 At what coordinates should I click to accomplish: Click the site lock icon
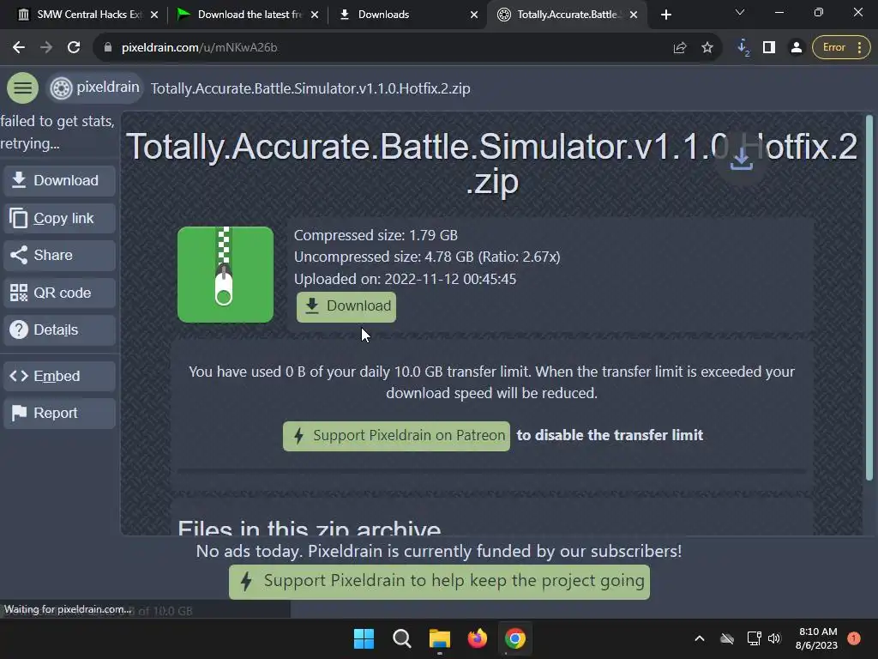[x=107, y=48]
